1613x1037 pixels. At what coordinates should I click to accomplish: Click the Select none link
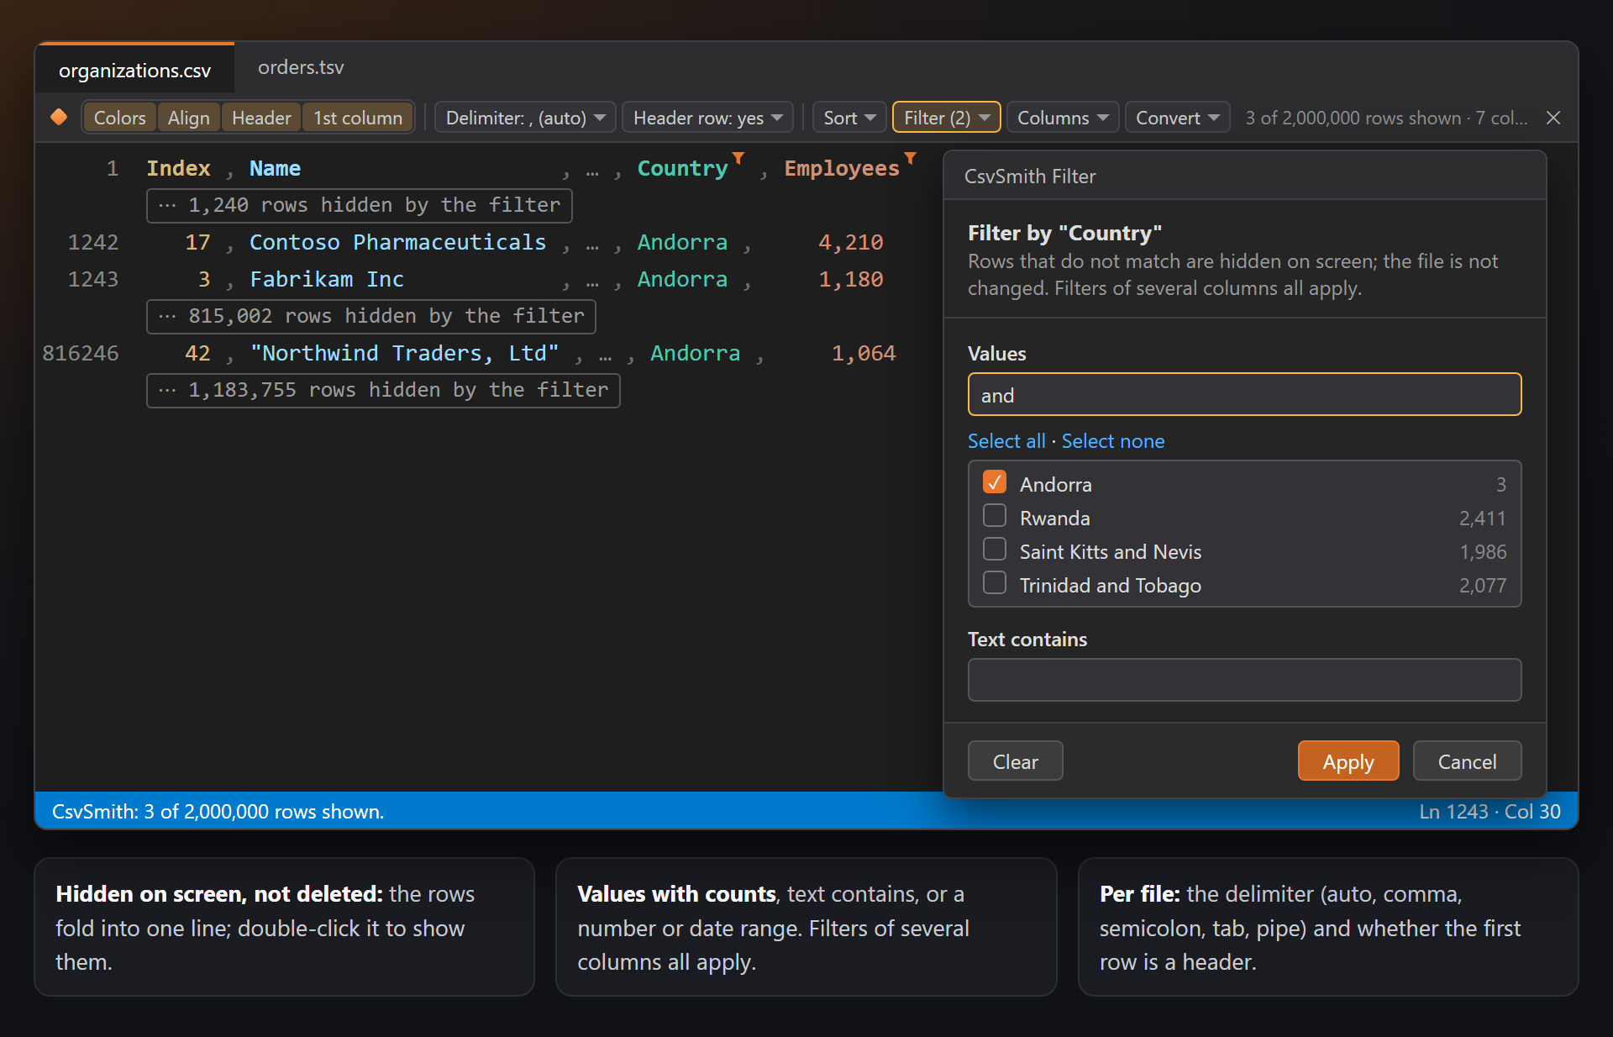tap(1112, 441)
